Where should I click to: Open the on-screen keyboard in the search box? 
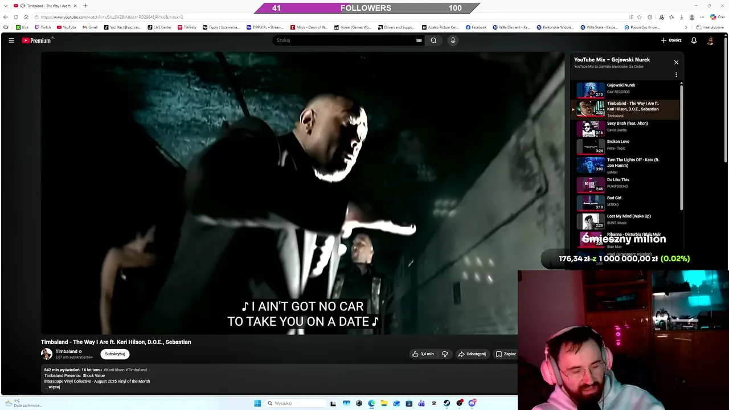pos(419,40)
